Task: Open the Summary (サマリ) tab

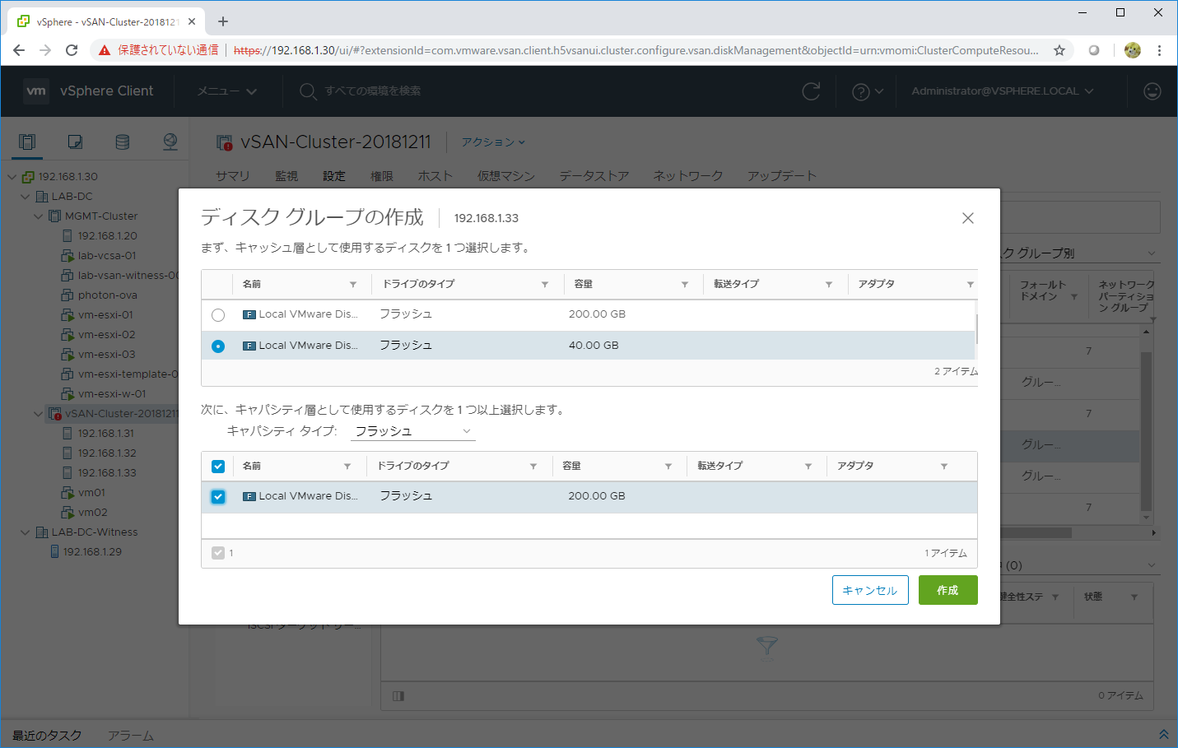Action: [232, 176]
